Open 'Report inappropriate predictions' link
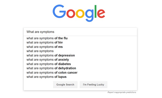The width and height of the screenshot is (162, 98). tap(122, 92)
